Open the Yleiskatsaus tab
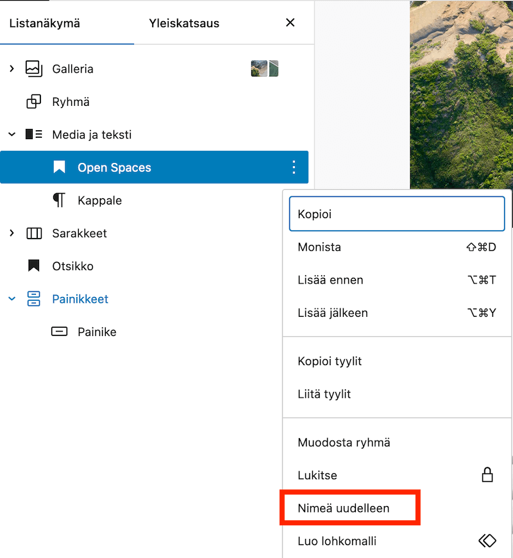 tap(184, 23)
